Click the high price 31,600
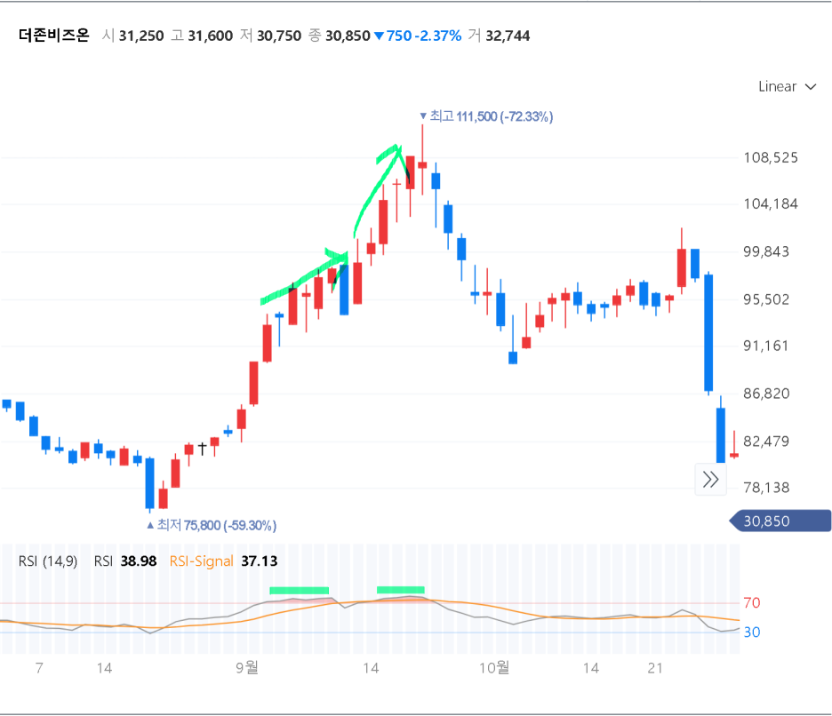The image size is (832, 716). point(210,36)
